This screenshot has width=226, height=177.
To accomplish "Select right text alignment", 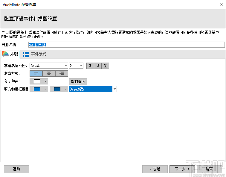I will (62, 73).
